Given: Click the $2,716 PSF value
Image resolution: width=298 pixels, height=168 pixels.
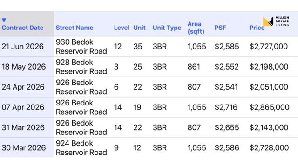Looking at the screenshot, I should coord(226,107).
